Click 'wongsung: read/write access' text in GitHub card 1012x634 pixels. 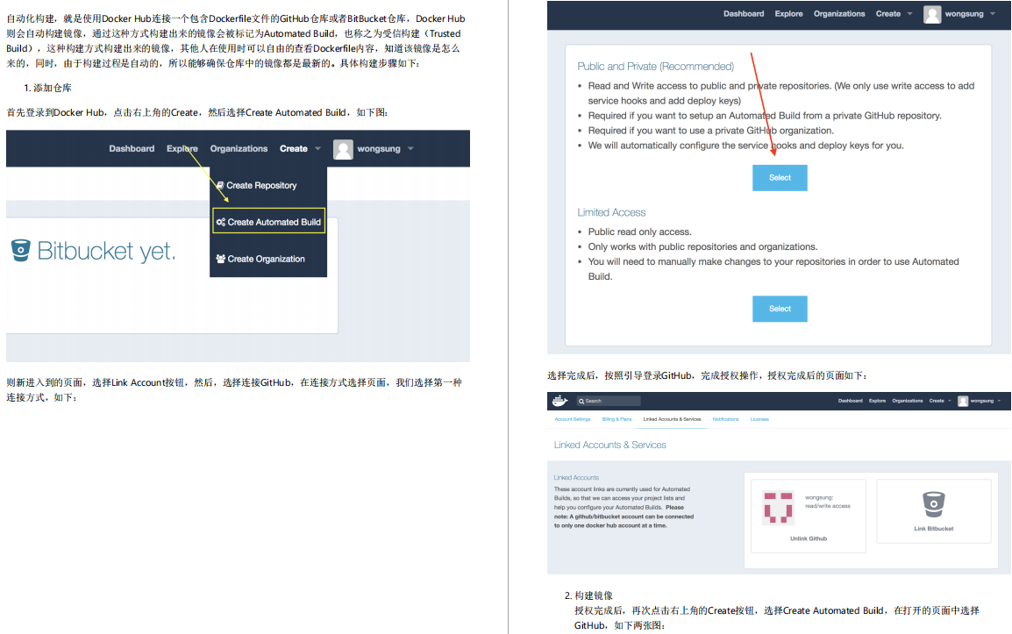click(828, 502)
